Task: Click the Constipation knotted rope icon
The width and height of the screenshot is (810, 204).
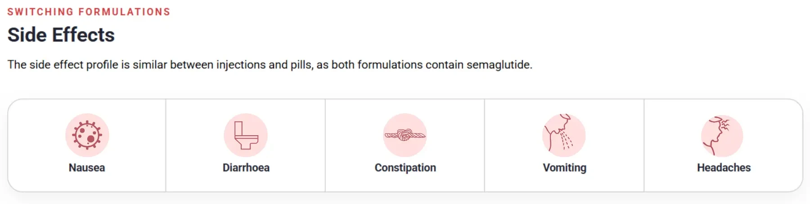Action: click(x=405, y=135)
